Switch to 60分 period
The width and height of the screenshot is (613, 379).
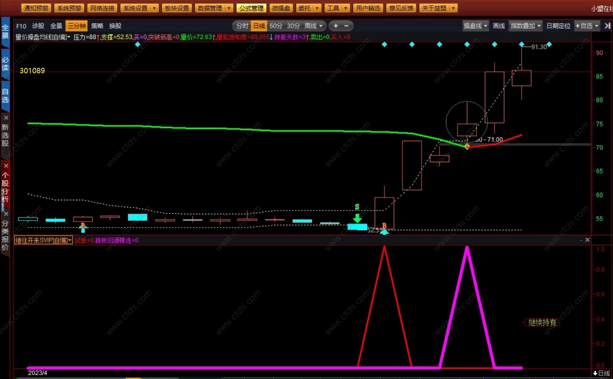tap(276, 26)
